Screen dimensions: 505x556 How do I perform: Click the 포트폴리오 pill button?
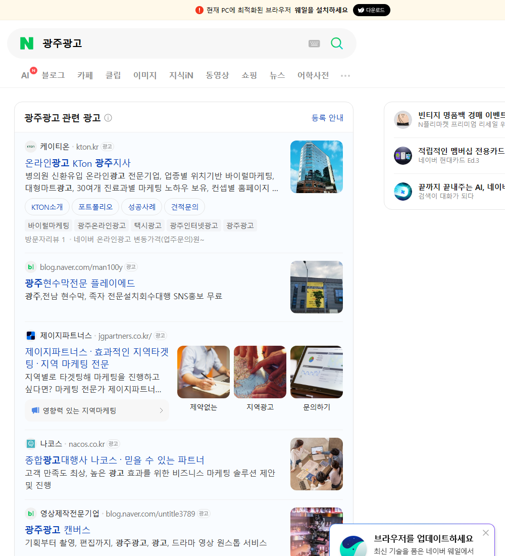click(x=95, y=207)
